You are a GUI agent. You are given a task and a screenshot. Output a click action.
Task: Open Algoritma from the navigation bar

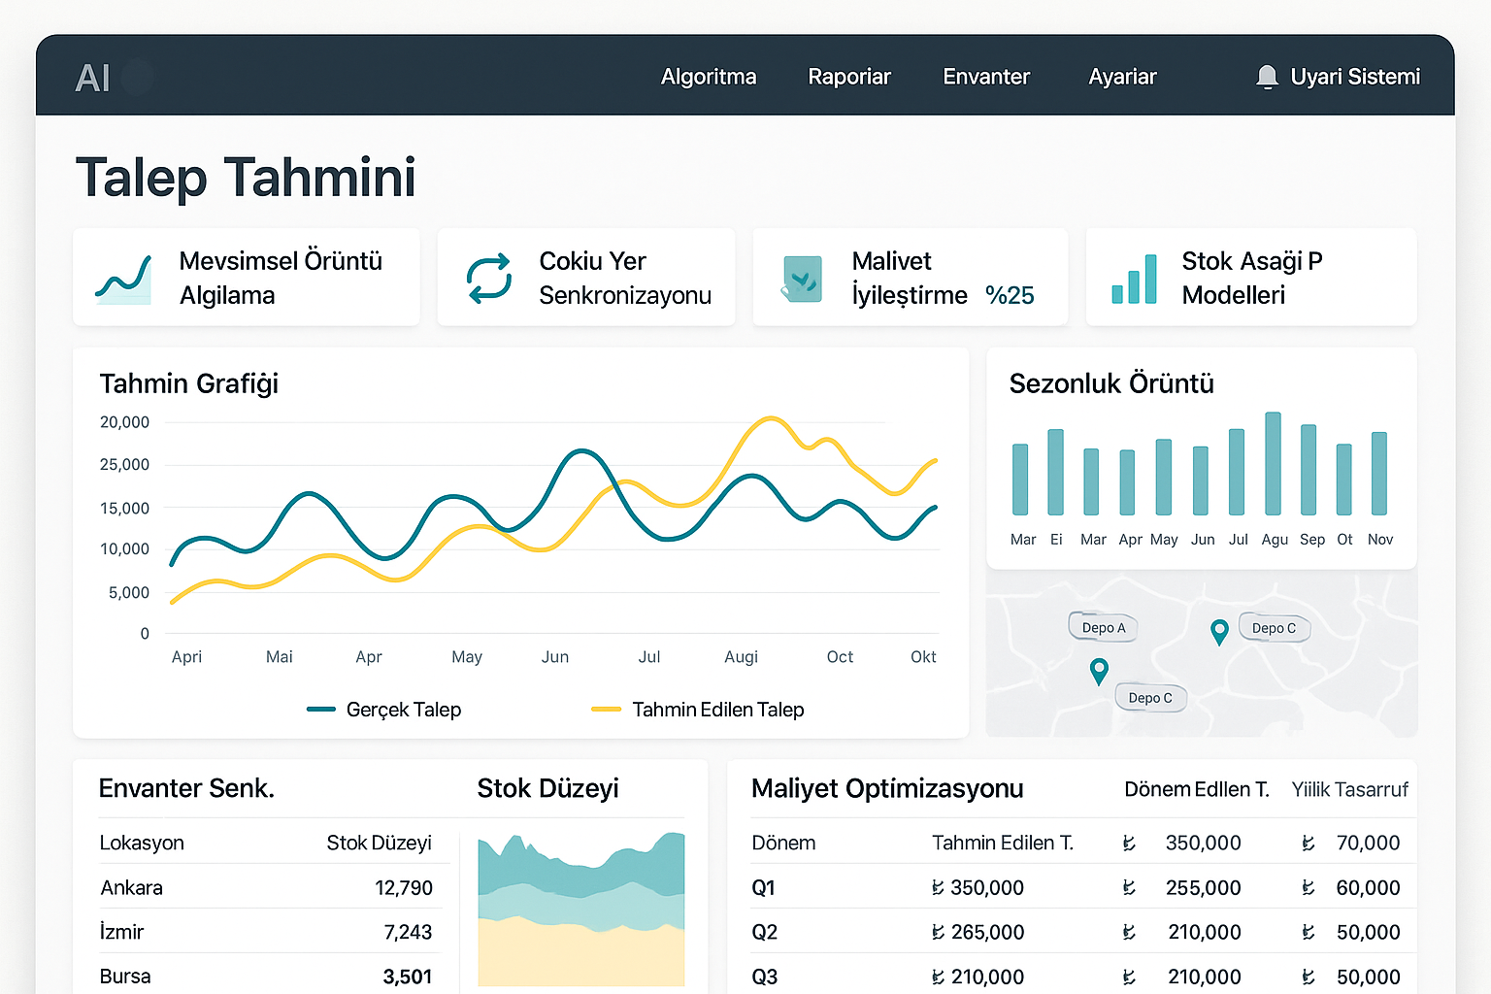[709, 77]
